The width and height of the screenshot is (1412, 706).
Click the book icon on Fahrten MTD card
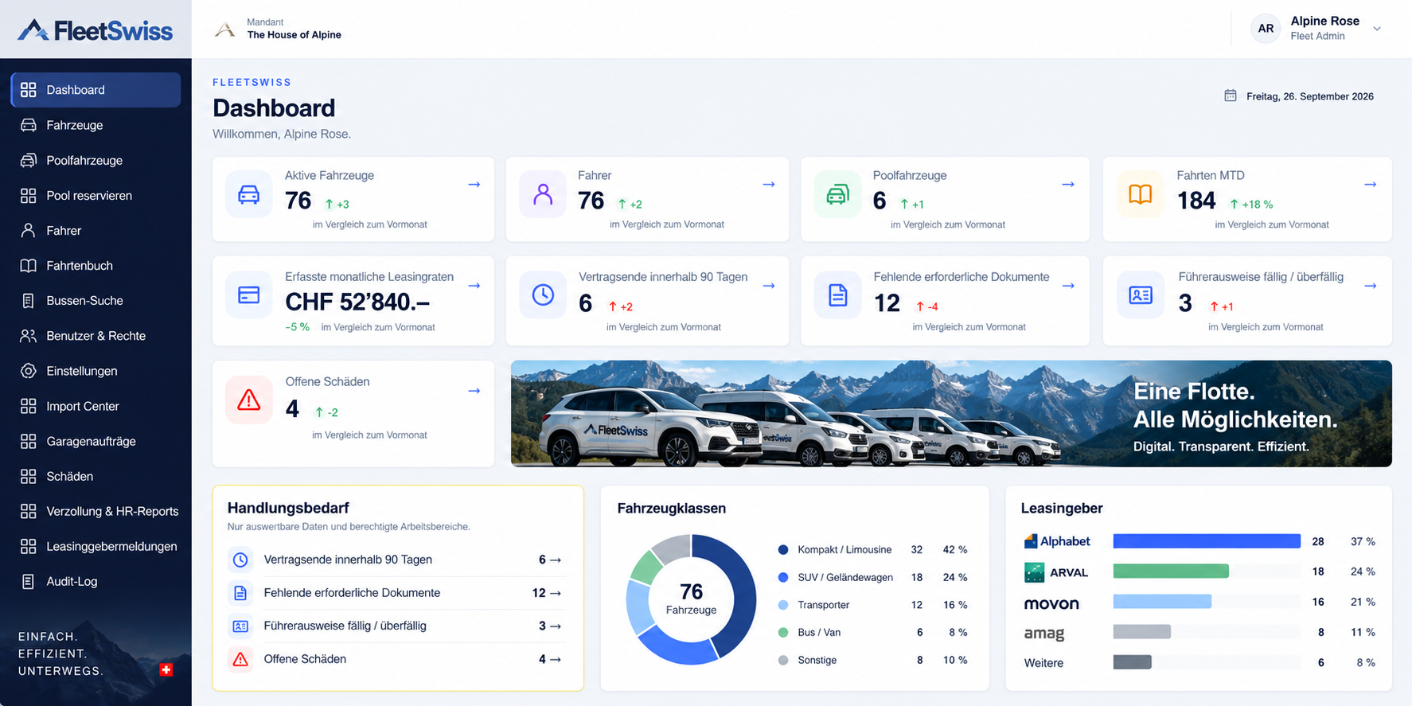1141,194
